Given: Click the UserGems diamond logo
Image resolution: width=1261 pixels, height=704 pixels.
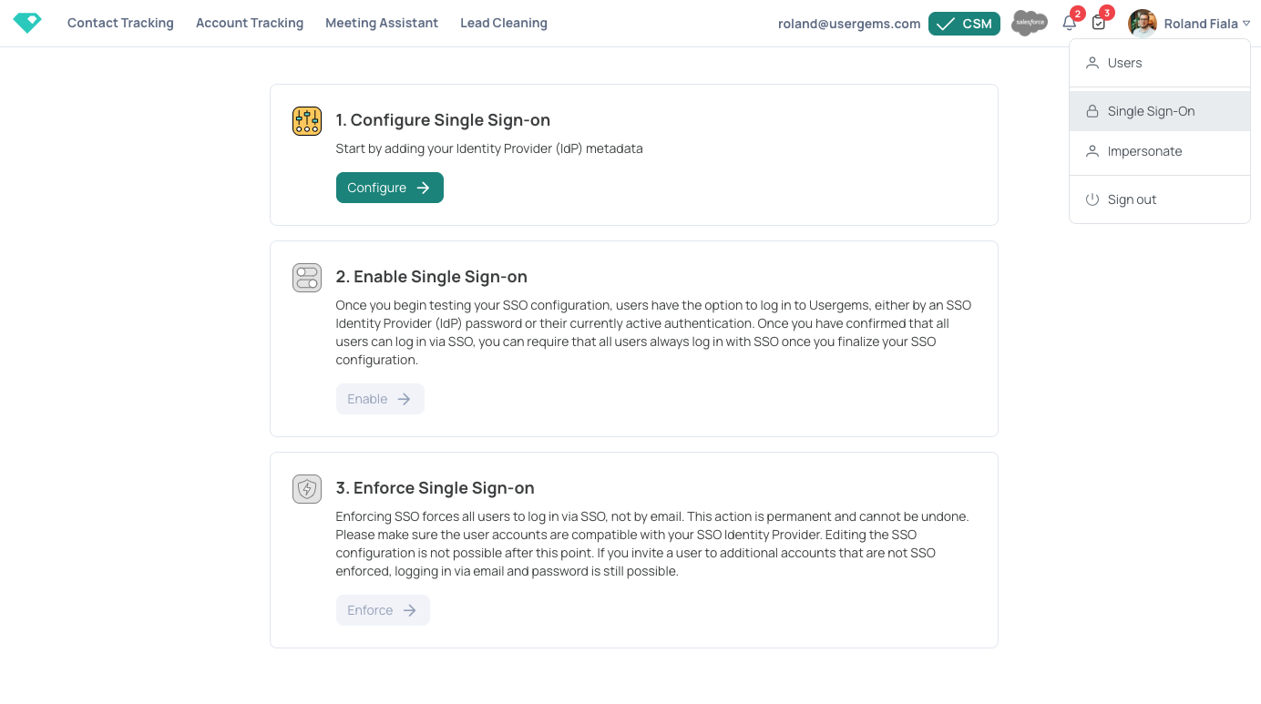Looking at the screenshot, I should pyautogui.click(x=27, y=23).
